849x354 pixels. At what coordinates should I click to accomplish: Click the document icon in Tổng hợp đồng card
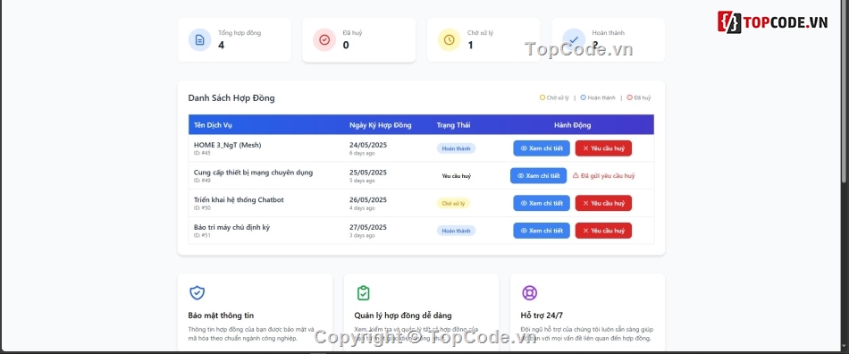pos(200,40)
